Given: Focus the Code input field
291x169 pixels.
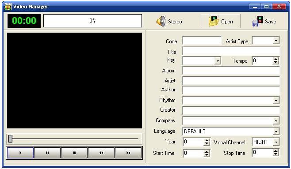Looking at the screenshot, I should point(202,40).
